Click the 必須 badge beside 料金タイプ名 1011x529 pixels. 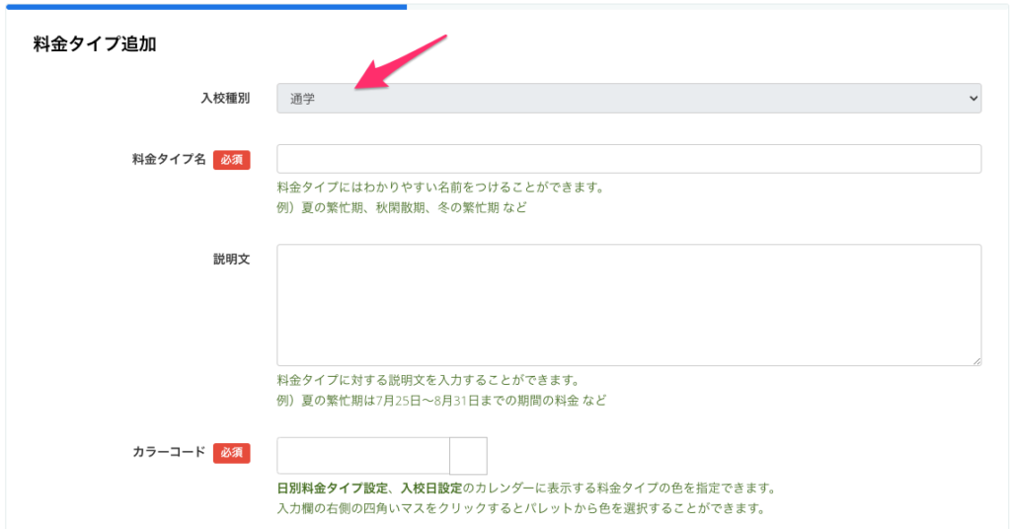(x=231, y=160)
